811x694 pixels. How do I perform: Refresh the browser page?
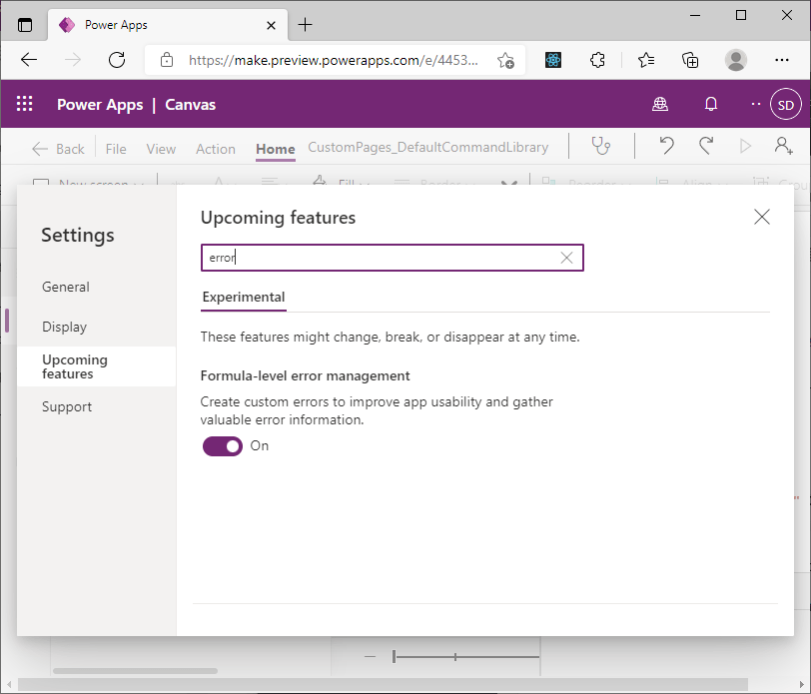point(117,60)
